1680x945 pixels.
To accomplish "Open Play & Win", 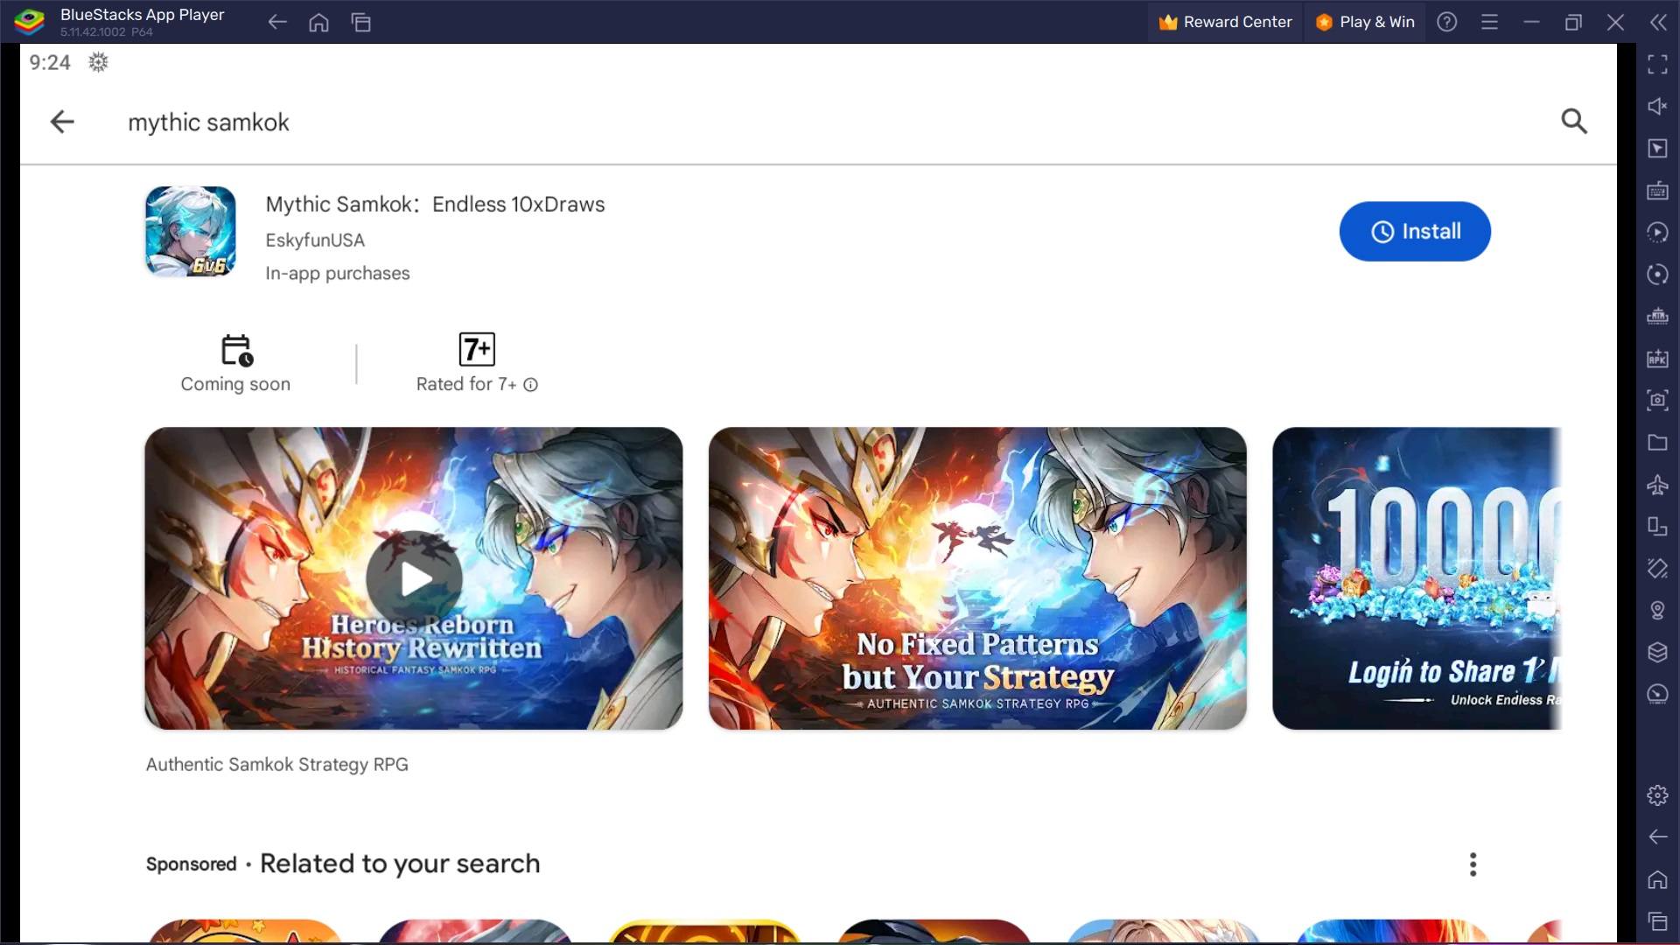I will (x=1365, y=22).
